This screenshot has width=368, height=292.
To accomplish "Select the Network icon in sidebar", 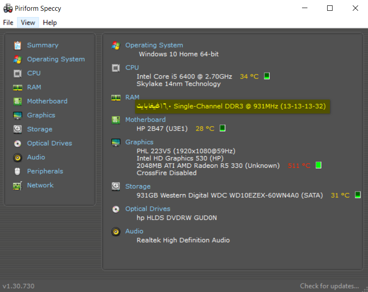I will tap(18, 185).
